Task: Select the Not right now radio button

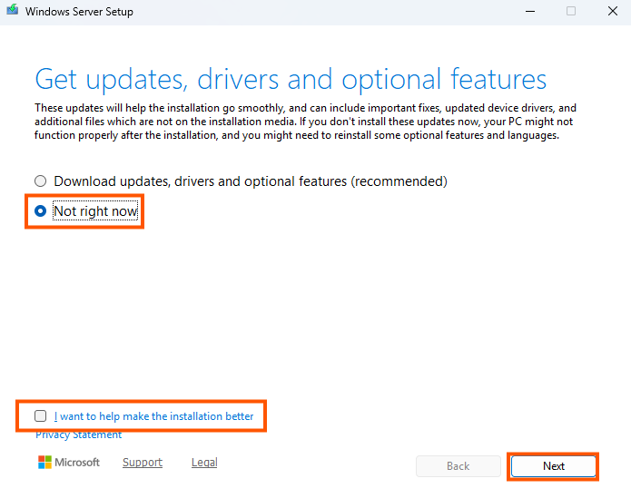Action: (x=40, y=211)
